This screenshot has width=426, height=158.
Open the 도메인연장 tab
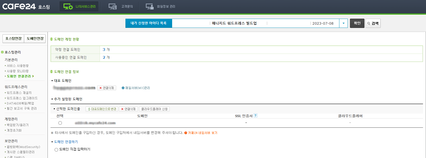35,39
